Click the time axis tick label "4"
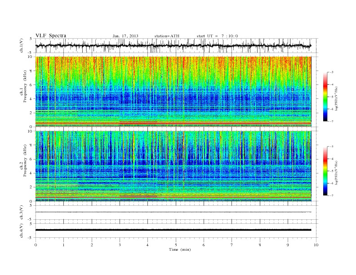Image resolution: width=356 pixels, height=275 pixels. pos(147,245)
